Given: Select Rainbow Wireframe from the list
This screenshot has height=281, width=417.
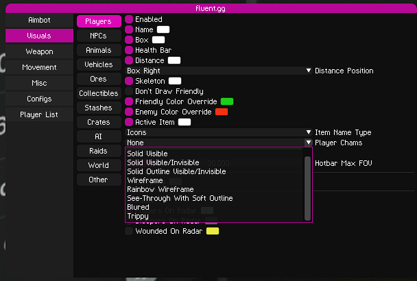Looking at the screenshot, I should 160,189.
